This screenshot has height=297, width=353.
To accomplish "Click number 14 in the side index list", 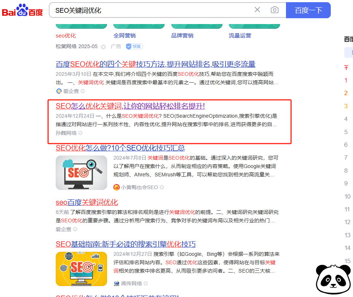I will (348, 248).
